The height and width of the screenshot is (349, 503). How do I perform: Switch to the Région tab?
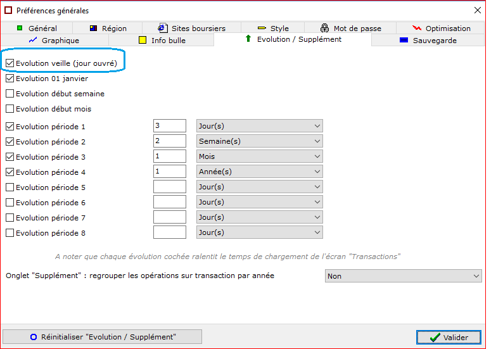point(108,29)
